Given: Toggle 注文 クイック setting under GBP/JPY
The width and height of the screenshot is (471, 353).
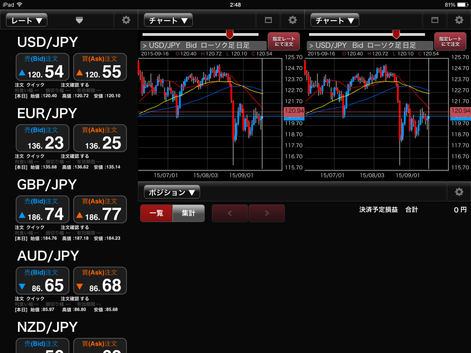Looking at the screenshot, I should 30,228.
